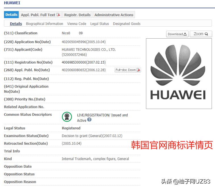Select applicant code (520000572466)
The image size is (215, 189).
74,55
